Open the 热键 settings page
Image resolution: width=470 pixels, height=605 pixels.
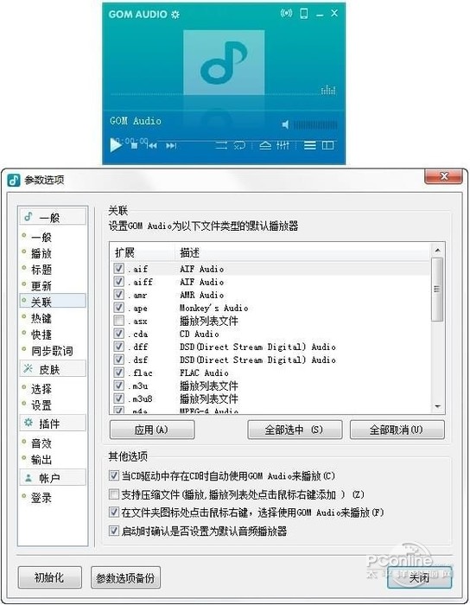tap(41, 318)
